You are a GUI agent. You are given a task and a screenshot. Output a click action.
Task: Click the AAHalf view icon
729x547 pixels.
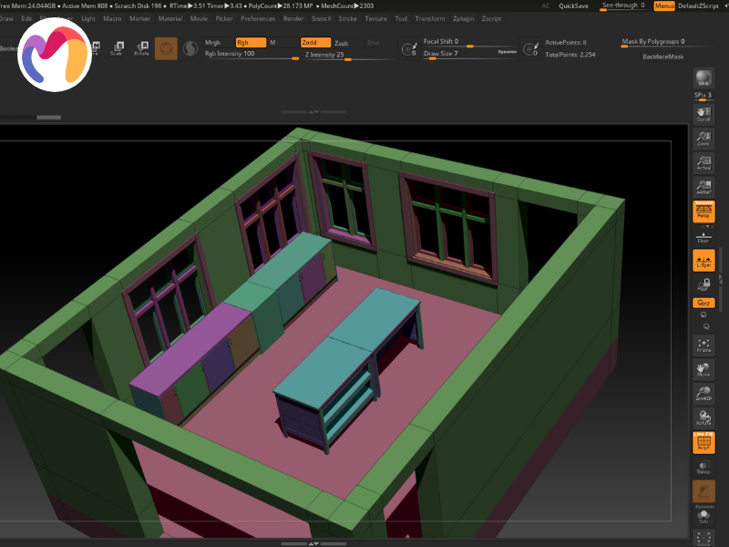coord(703,187)
